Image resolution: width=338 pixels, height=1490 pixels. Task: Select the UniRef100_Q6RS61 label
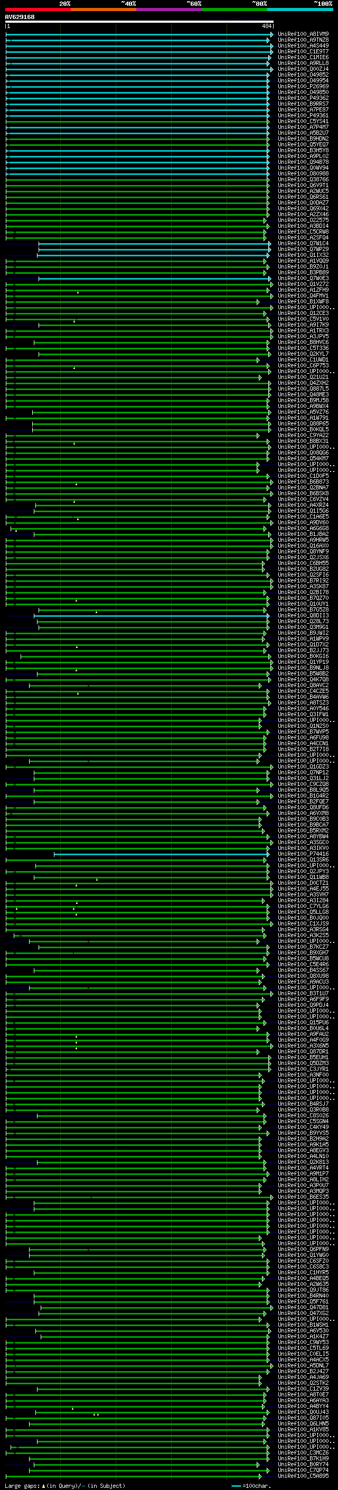(x=303, y=197)
